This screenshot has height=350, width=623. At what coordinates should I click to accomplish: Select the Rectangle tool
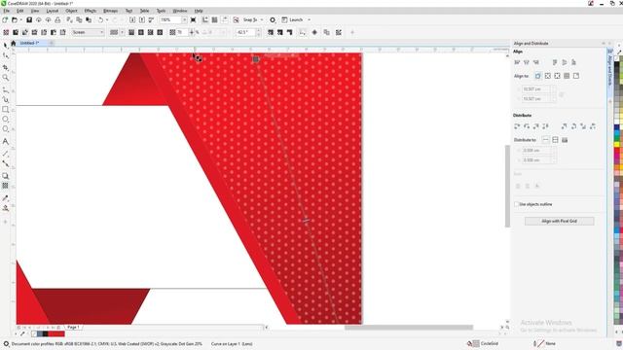click(5, 109)
